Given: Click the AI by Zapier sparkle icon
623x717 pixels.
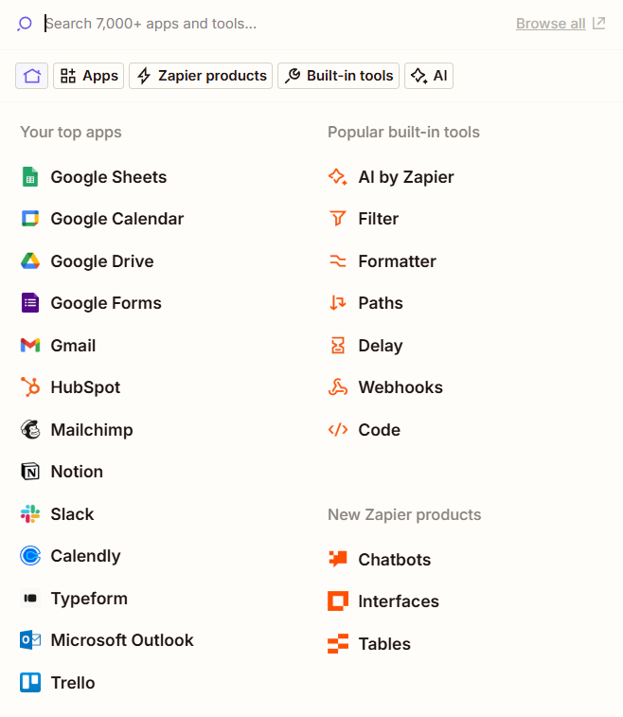Looking at the screenshot, I should click(338, 177).
